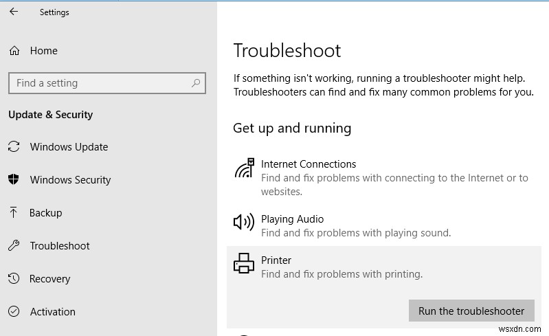The height and width of the screenshot is (336, 549).
Task: Click the Backup upward arrow icon
Action: (x=13, y=212)
